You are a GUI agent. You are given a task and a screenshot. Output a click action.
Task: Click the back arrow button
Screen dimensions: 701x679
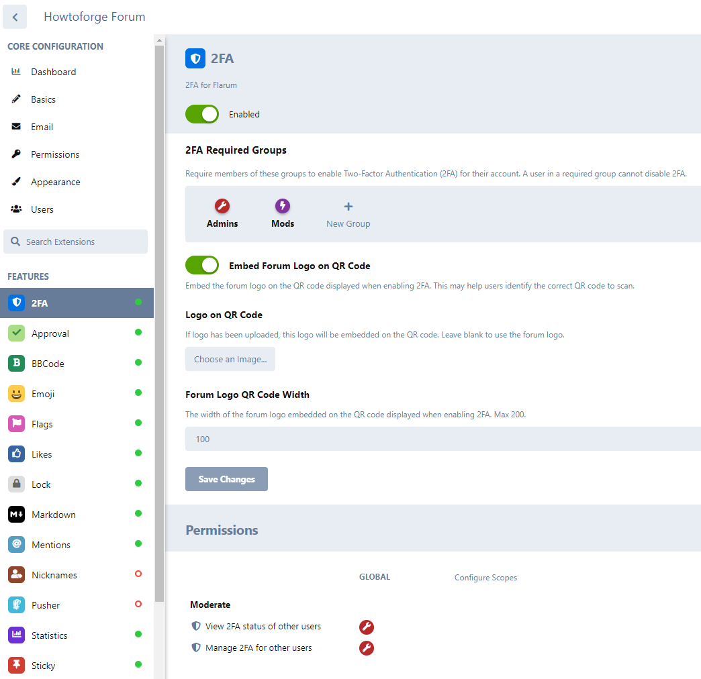15,17
